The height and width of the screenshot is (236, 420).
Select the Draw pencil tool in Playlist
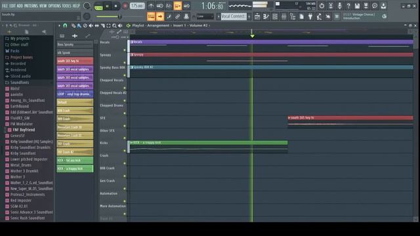tap(73, 26)
